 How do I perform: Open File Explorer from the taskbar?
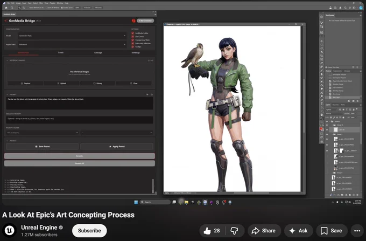(x=186, y=202)
